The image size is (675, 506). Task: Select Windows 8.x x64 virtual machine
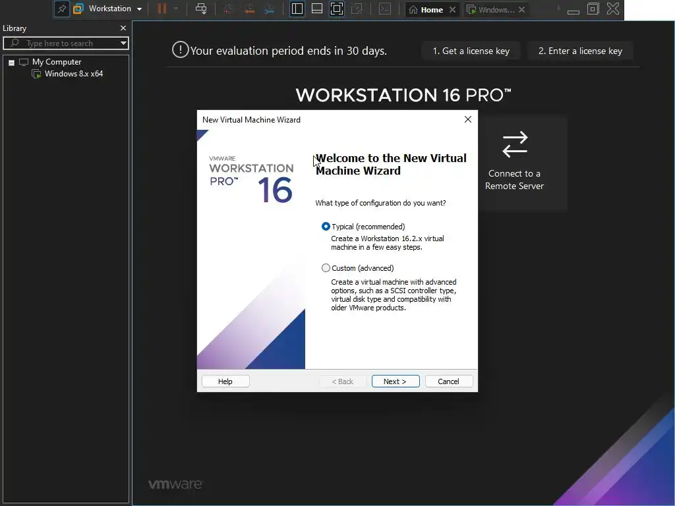coord(74,74)
